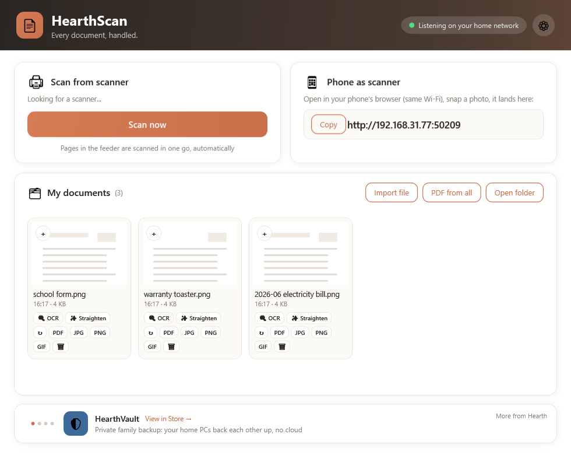
Task: Straighten school form.png
Action: tap(88, 318)
